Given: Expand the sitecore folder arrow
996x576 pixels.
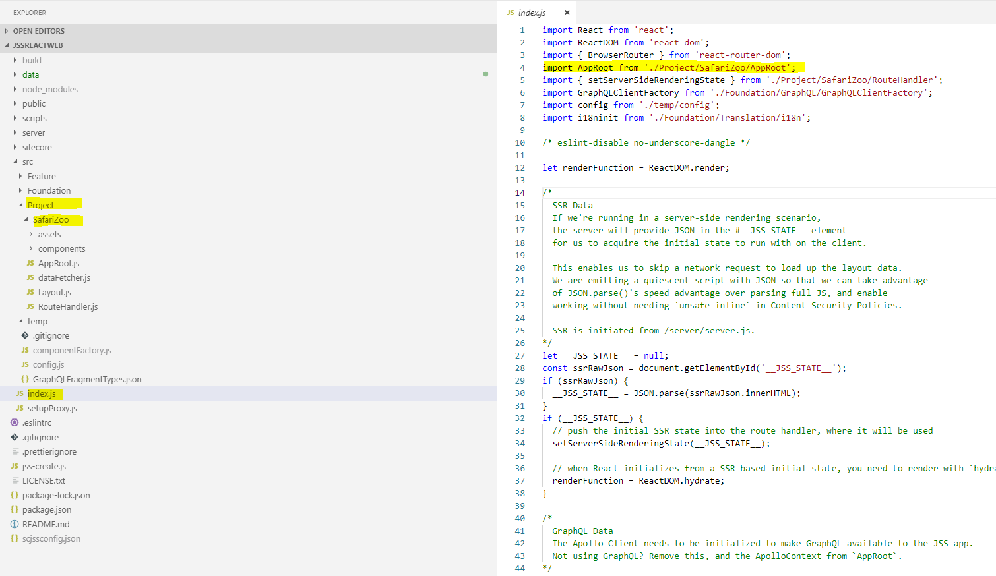Looking at the screenshot, I should [x=15, y=147].
